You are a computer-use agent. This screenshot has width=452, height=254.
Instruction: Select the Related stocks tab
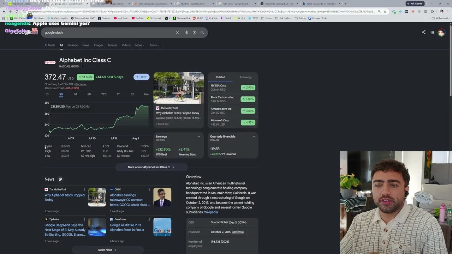[x=220, y=77]
